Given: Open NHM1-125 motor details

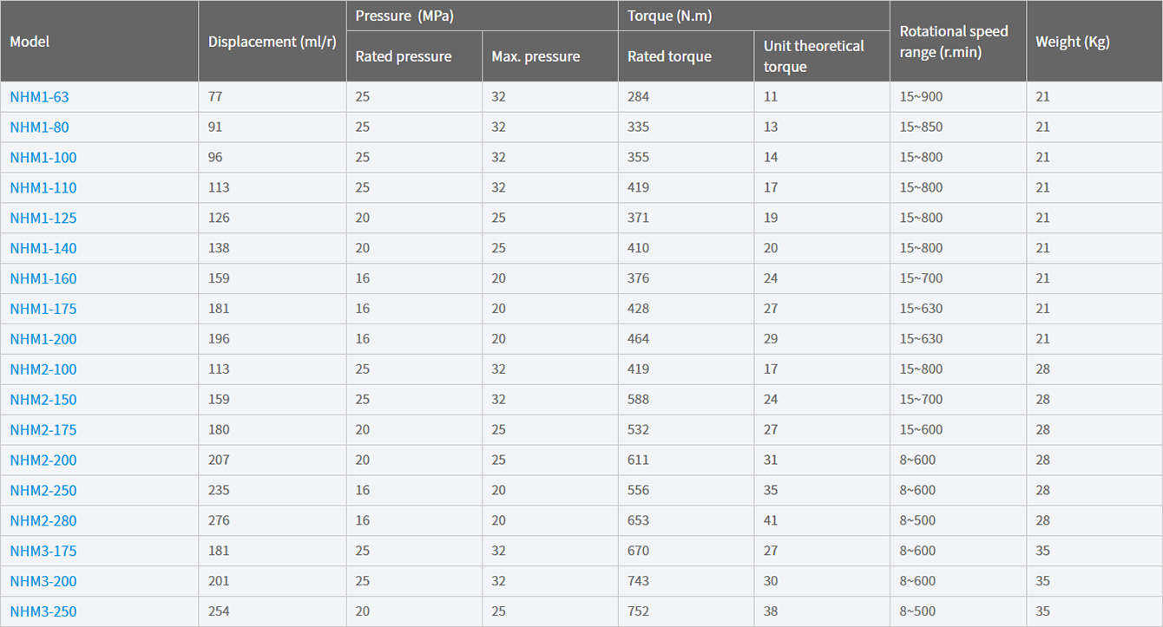Looking at the screenshot, I should [43, 219].
